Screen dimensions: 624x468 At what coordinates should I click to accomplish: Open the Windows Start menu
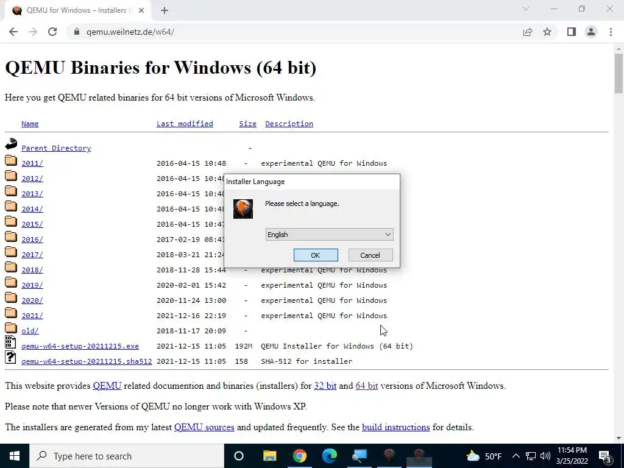(15, 456)
